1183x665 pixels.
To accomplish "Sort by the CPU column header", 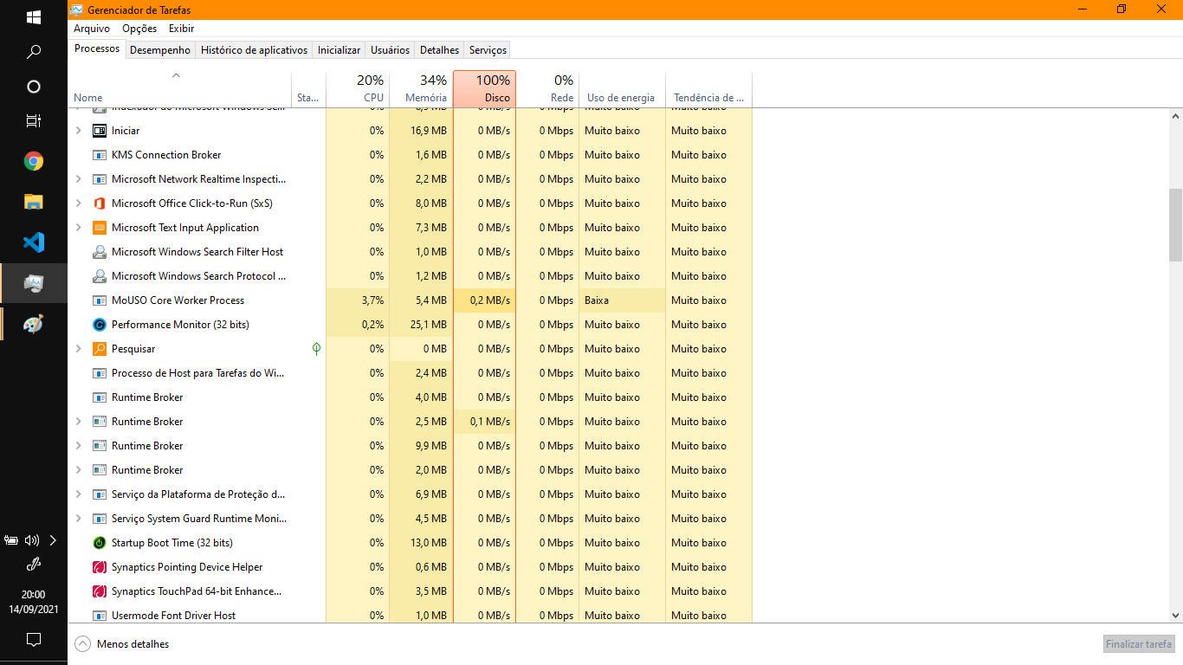I will (358, 89).
